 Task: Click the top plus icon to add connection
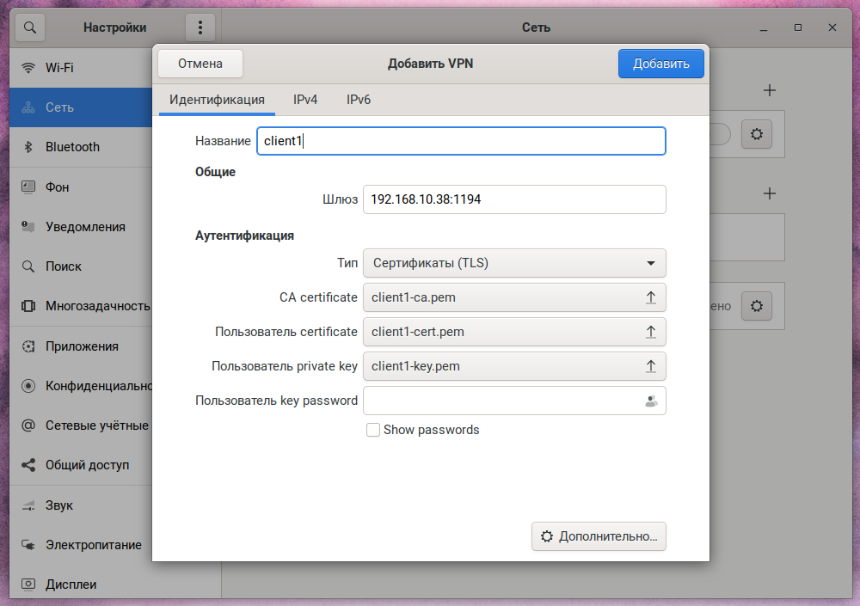tap(770, 90)
